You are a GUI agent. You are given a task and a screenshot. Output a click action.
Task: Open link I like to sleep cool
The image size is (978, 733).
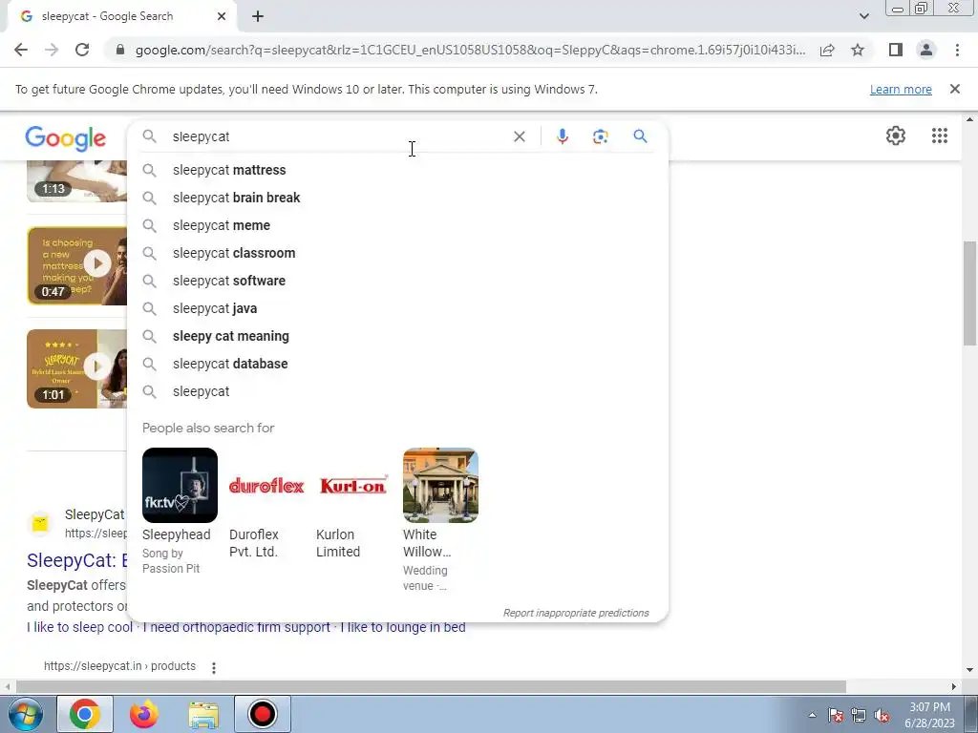coord(79,627)
